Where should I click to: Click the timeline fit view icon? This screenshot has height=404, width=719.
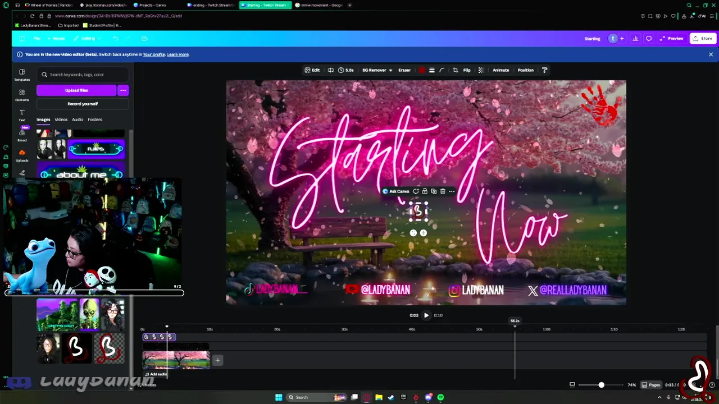[572, 385]
